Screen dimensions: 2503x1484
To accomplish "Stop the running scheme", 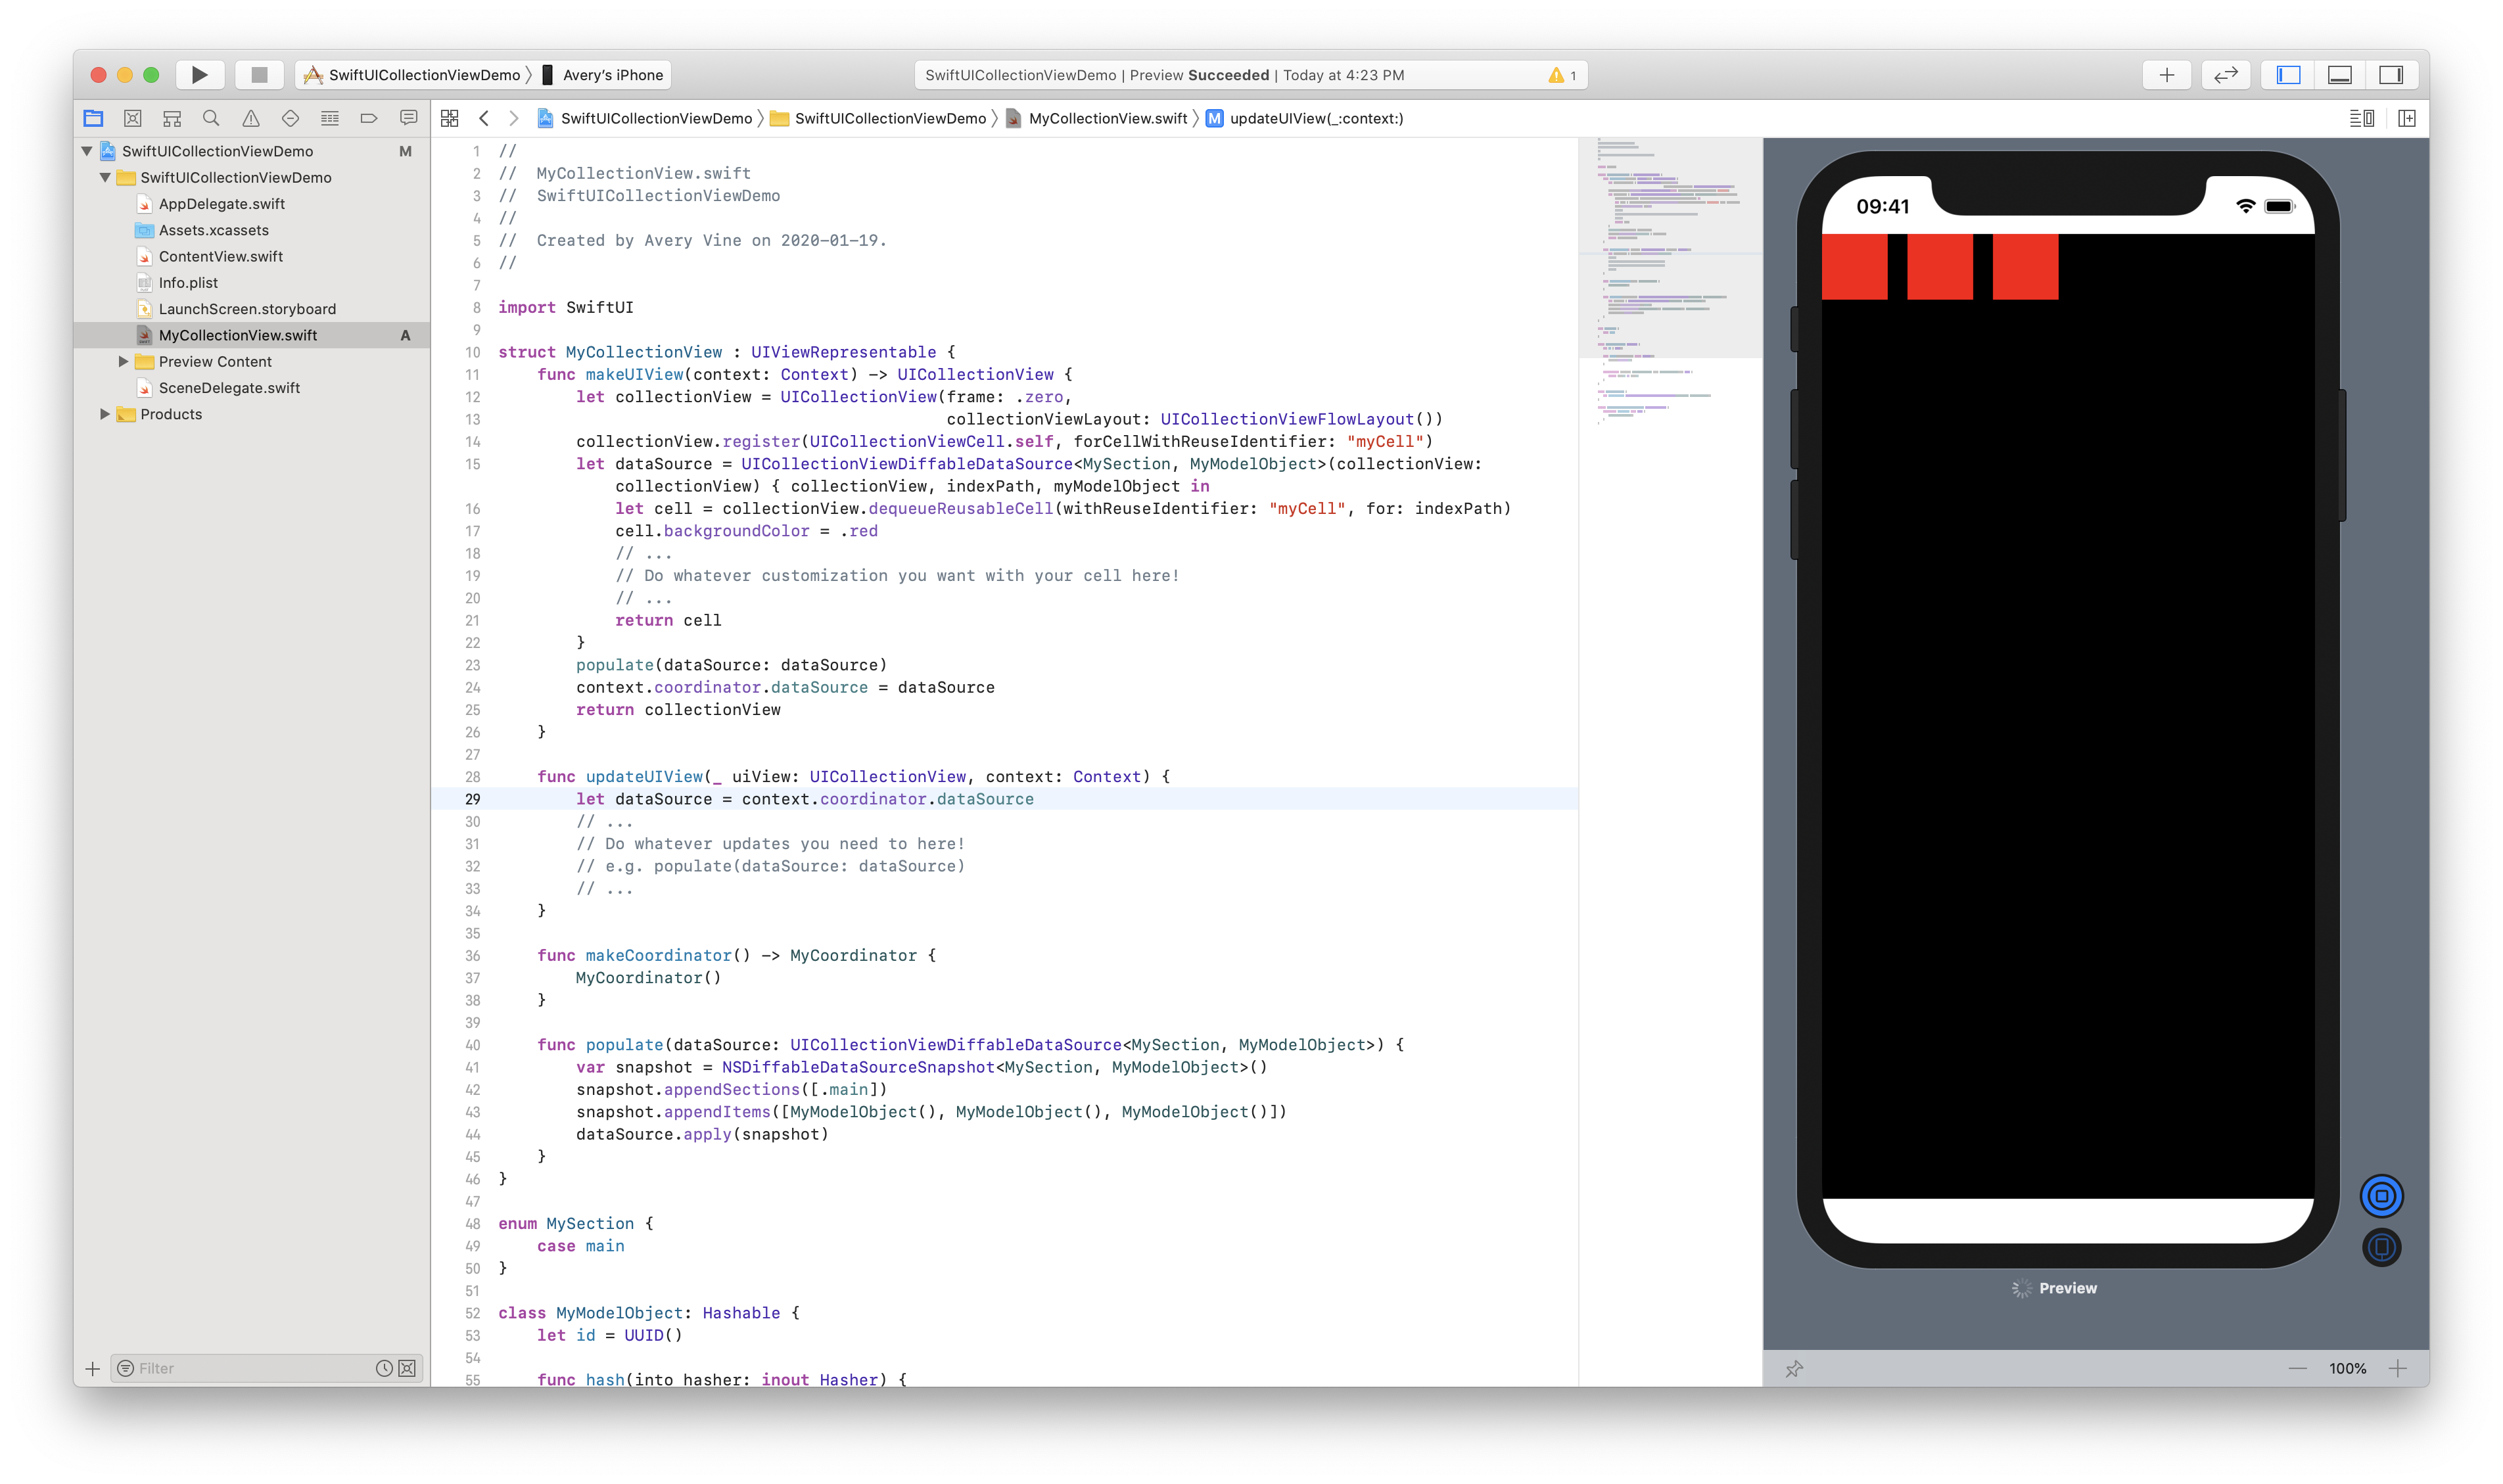I will pyautogui.click(x=259, y=75).
